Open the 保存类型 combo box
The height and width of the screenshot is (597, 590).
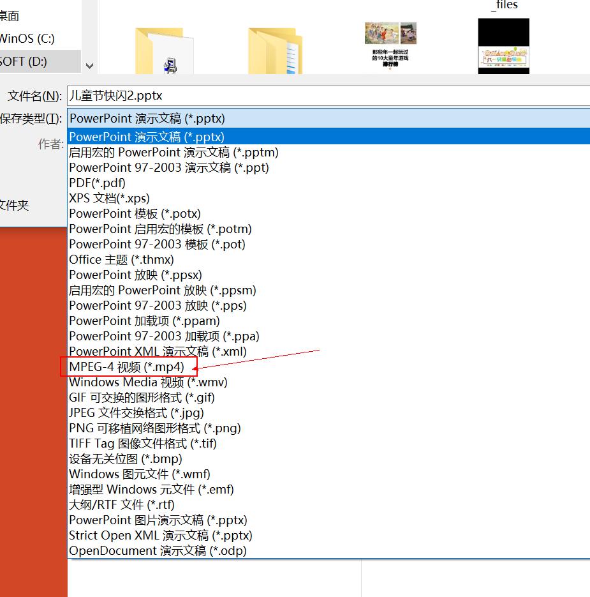click(328, 118)
